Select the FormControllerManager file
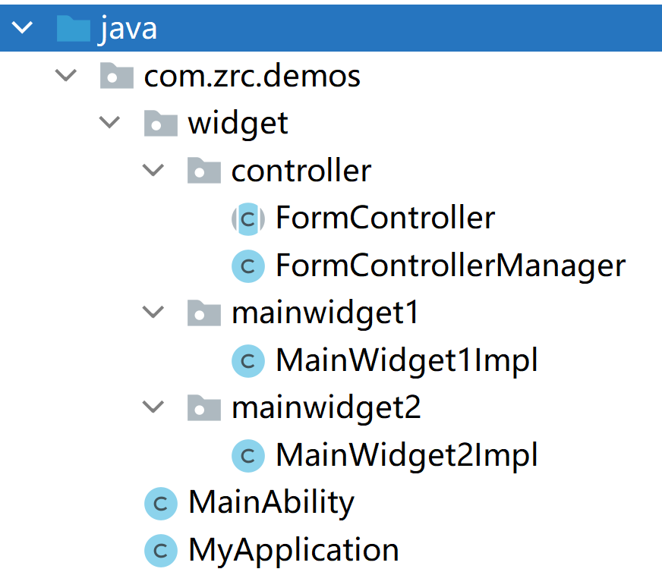 pyautogui.click(x=450, y=266)
